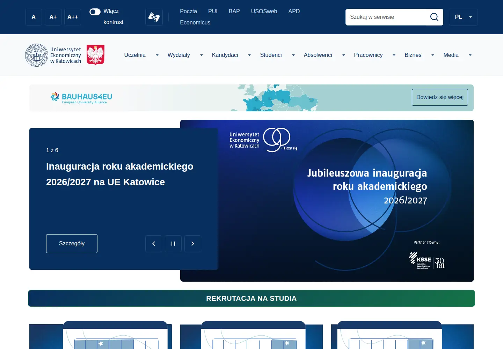503x349 pixels.
Task: Expand the Studenci submenu arrow
Action: [293, 55]
